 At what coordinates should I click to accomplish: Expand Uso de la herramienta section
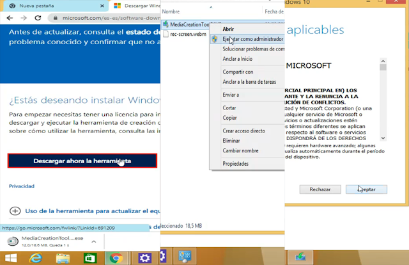15,211
